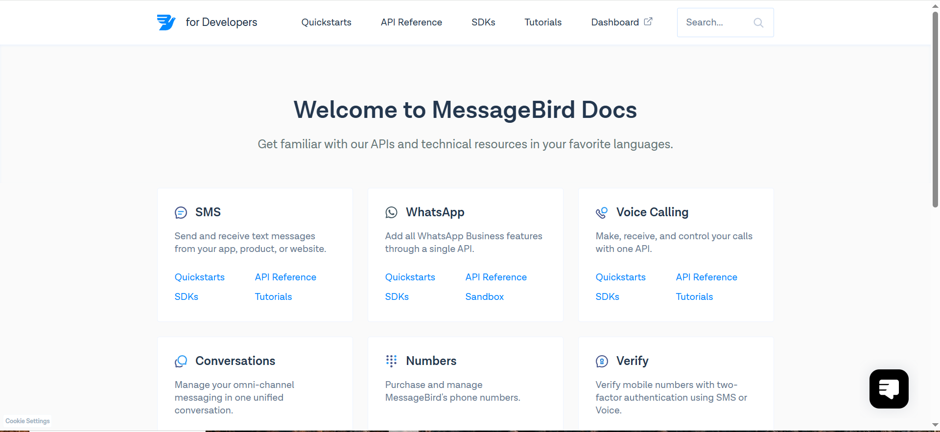940x432 pixels.
Task: Open the live chat widget
Action: click(x=889, y=389)
